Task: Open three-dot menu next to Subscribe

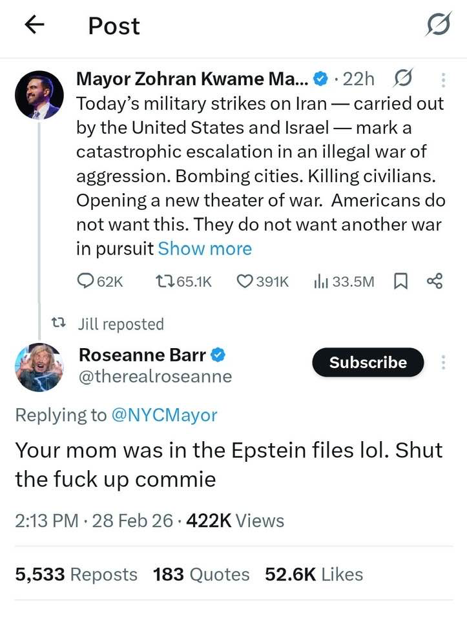Action: pyautogui.click(x=443, y=362)
